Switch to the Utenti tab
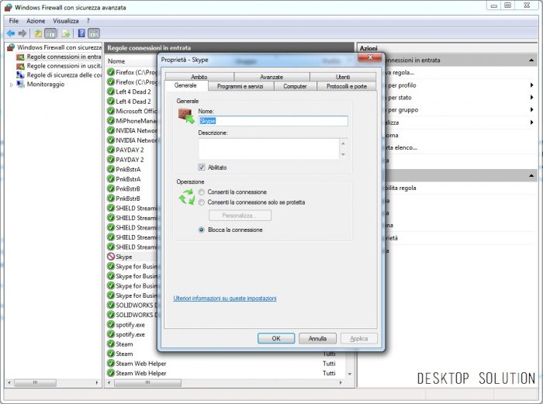543x404 pixels. [343, 77]
